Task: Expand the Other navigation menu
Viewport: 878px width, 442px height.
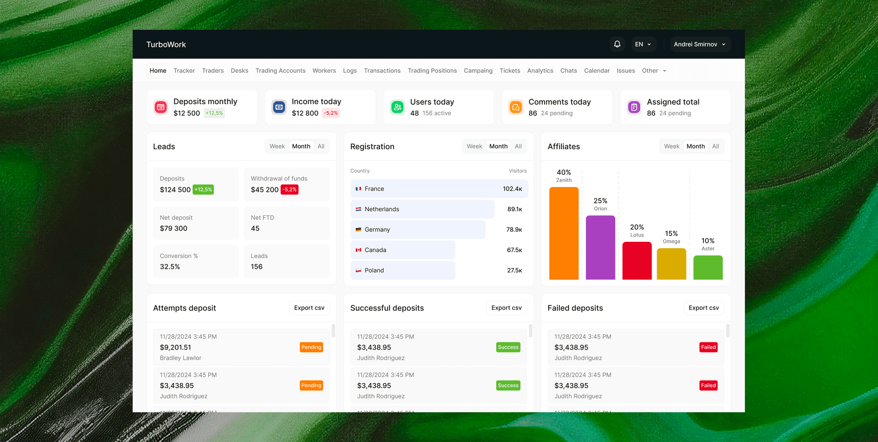Action: [x=654, y=71]
